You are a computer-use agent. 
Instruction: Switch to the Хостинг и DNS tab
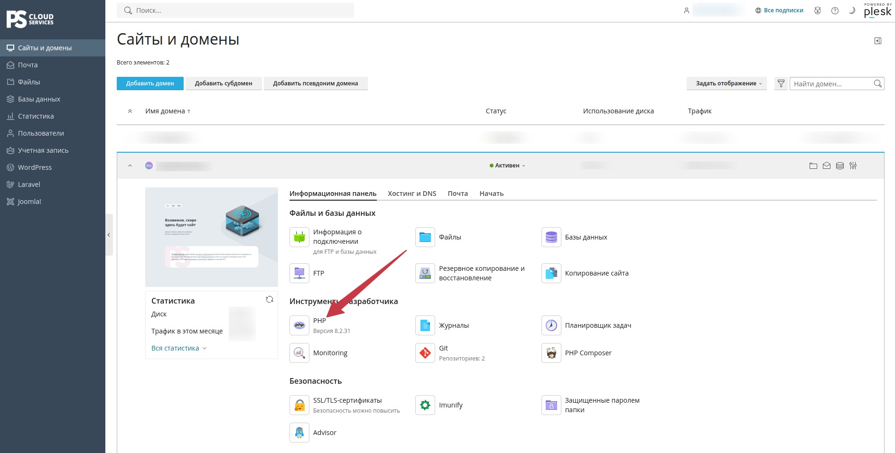point(412,194)
